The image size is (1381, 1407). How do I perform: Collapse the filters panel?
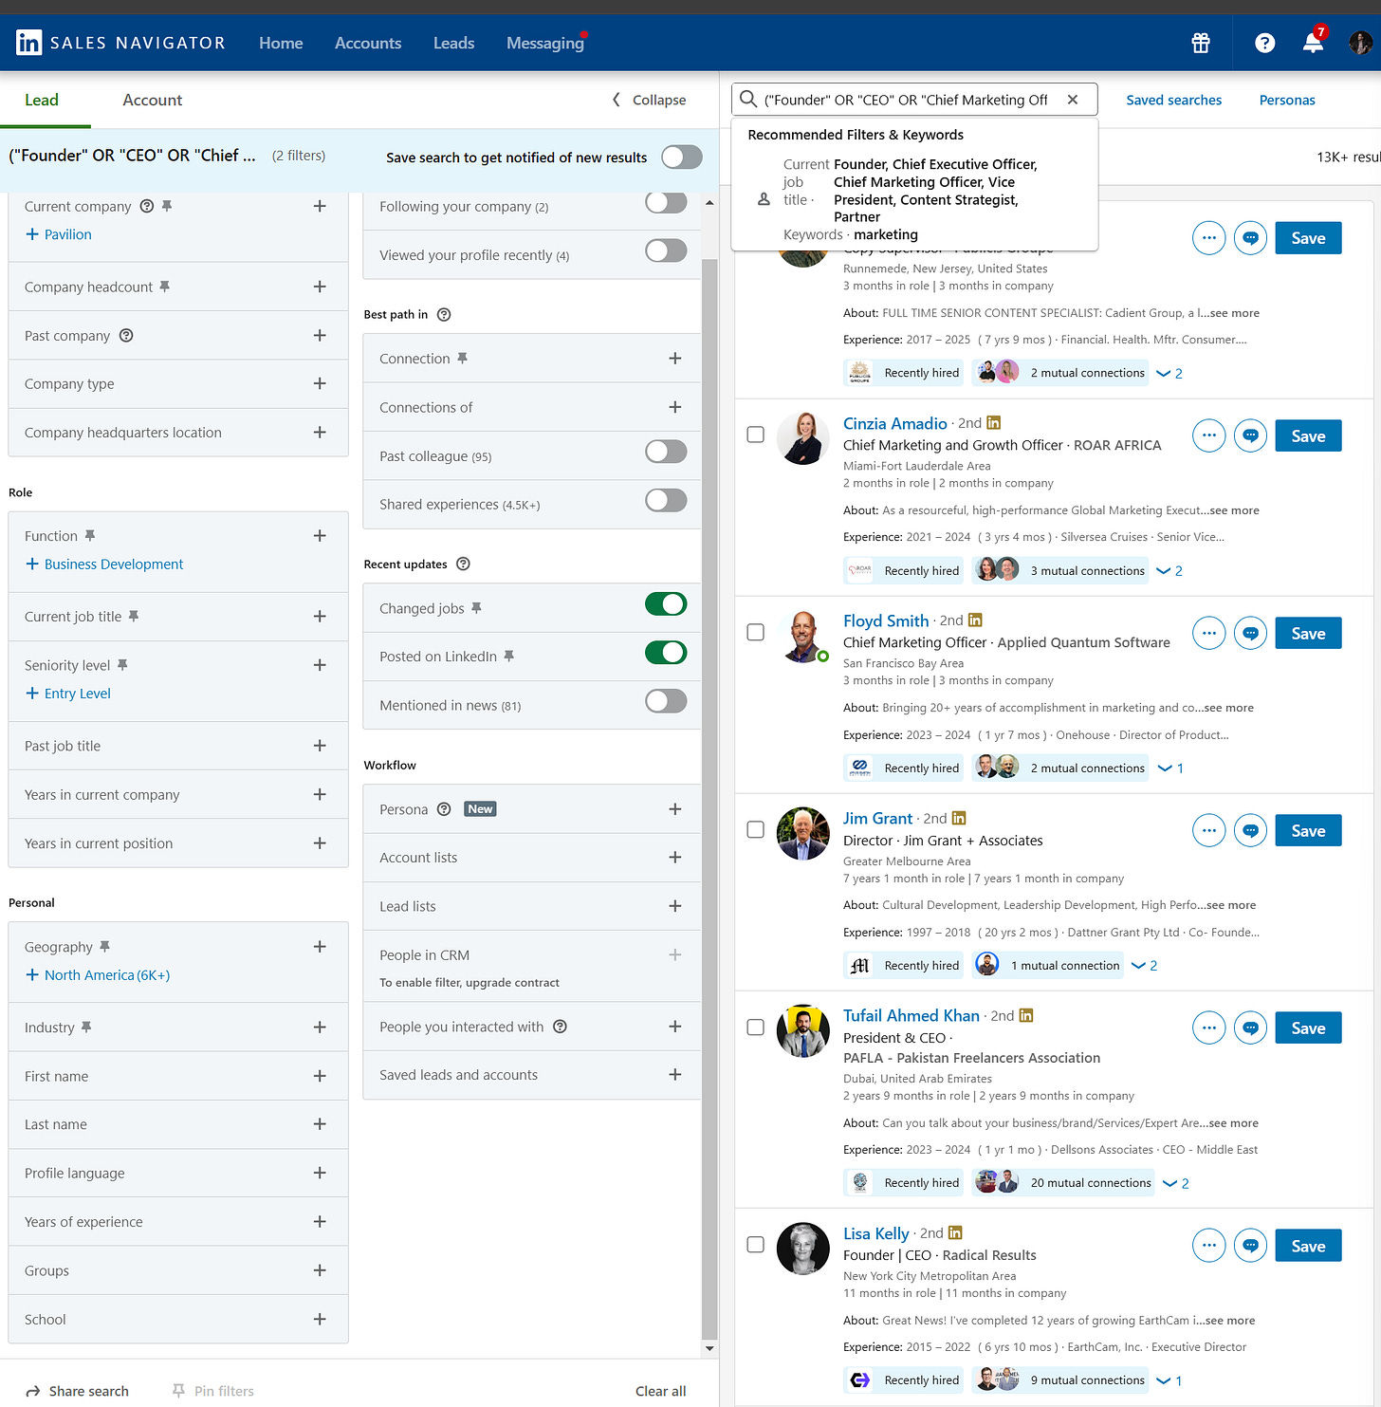point(650,100)
